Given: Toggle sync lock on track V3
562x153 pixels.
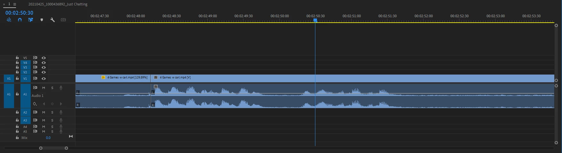Looking at the screenshot, I should [x=35, y=67].
